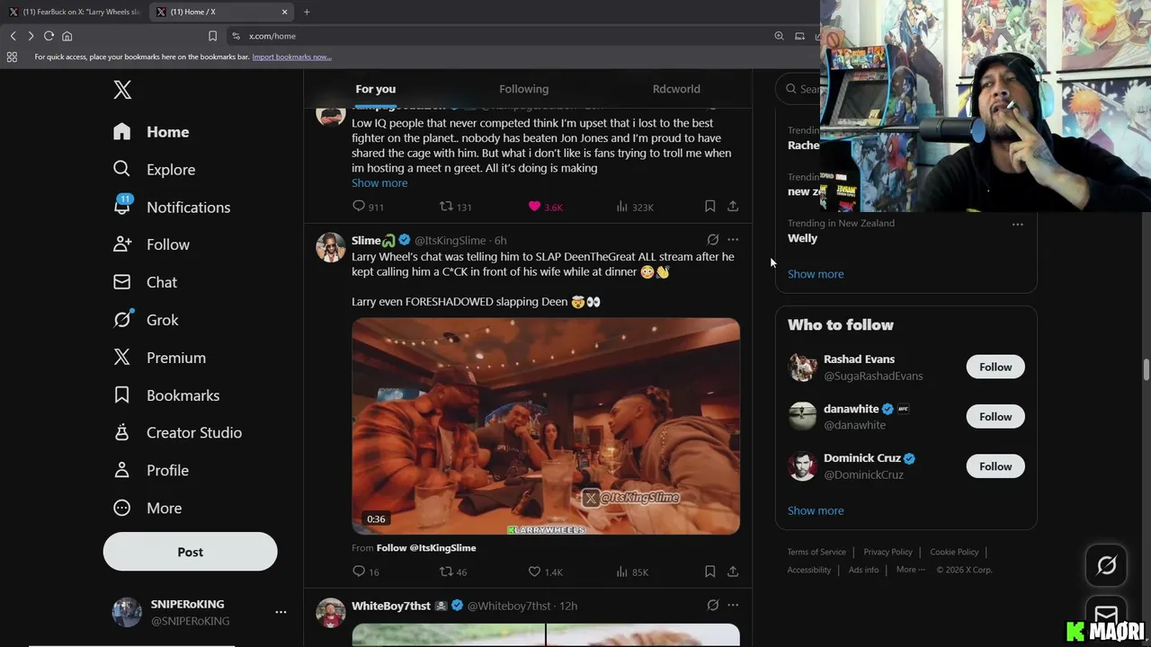The image size is (1151, 647).
Task: Go back in browser history
Action: [x=13, y=36]
